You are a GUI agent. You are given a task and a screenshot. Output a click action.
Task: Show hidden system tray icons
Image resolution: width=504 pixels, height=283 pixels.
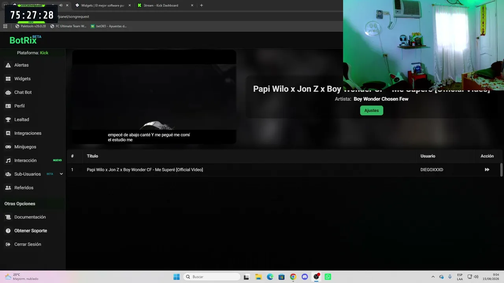(x=433, y=277)
